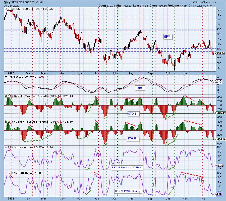This screenshot has width=226, height=201.
Task: Click the STO-V histogram icon in legend
Action: [6, 122]
